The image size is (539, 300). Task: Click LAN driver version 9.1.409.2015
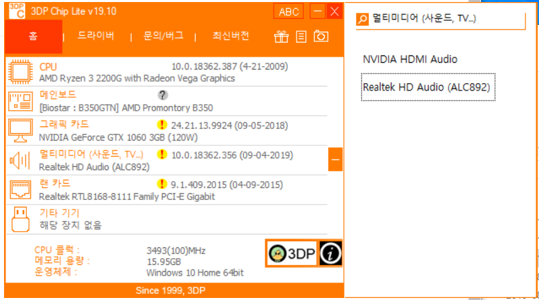click(227, 184)
